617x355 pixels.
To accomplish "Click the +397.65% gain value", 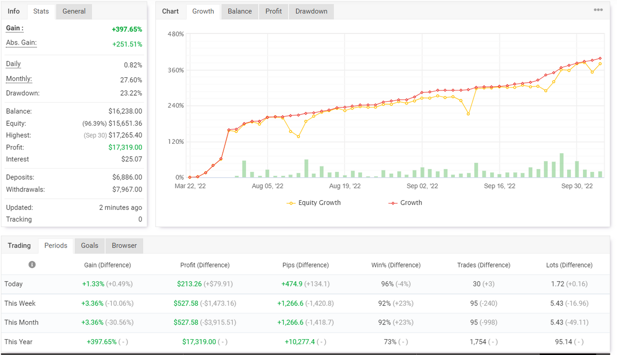I will [127, 29].
